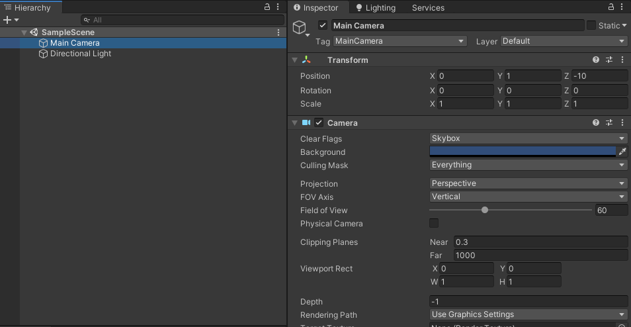Image resolution: width=631 pixels, height=327 pixels.
Task: Click the Rotation Y field
Action: [x=532, y=90]
